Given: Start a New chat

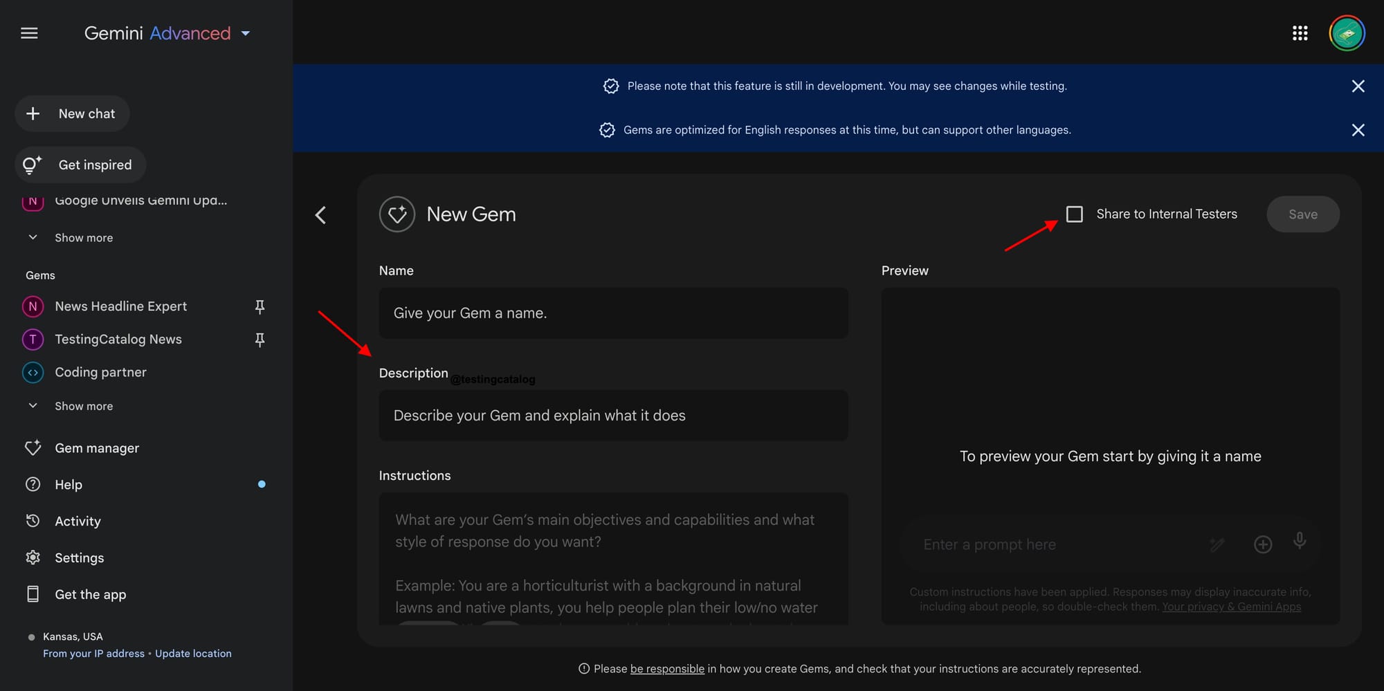Looking at the screenshot, I should 72,113.
